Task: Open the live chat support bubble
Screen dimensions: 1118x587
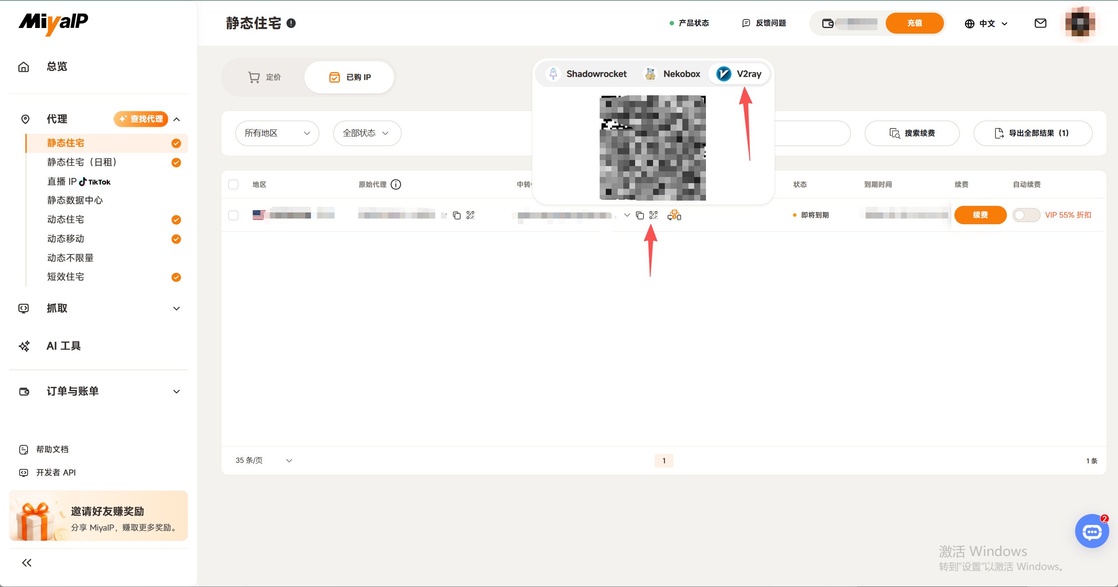Action: [x=1092, y=531]
